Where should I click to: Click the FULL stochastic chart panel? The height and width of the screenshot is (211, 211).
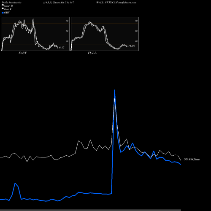click(x=105, y=34)
